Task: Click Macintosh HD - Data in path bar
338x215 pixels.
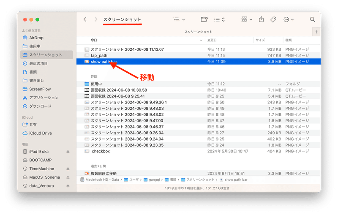Action: click(x=100, y=180)
